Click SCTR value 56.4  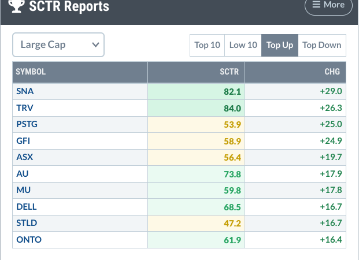click(x=232, y=158)
